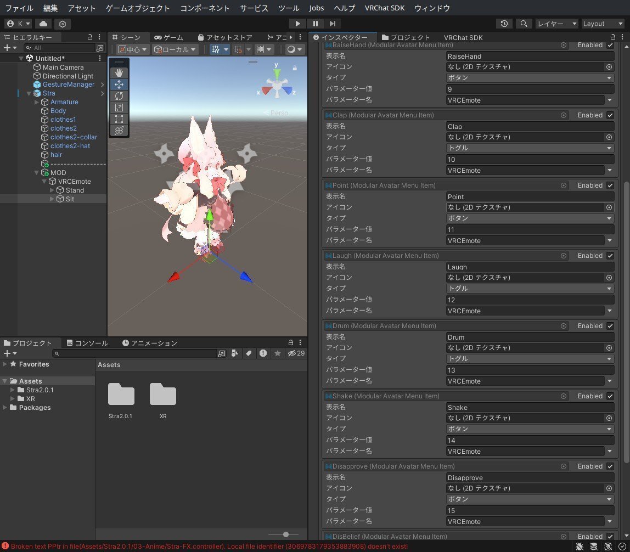Disable the Laugh menu item checkbox
630x552 pixels.
[610, 256]
